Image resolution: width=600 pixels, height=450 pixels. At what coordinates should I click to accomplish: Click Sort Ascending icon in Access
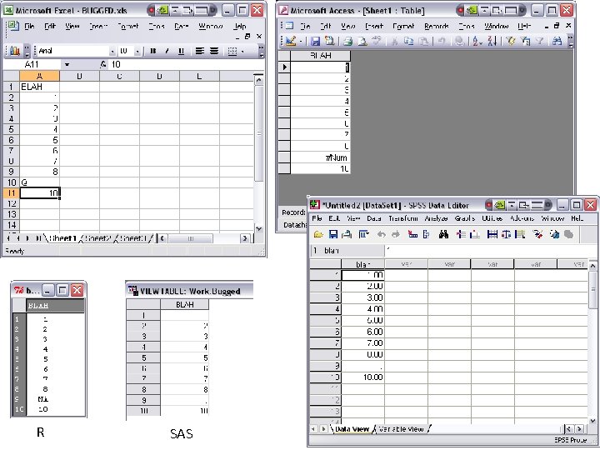pyautogui.click(x=477, y=41)
